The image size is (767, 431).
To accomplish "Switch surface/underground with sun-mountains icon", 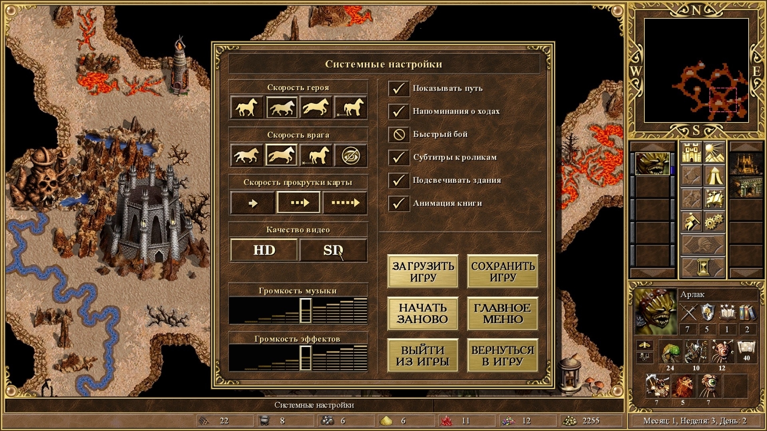I will [x=715, y=152].
